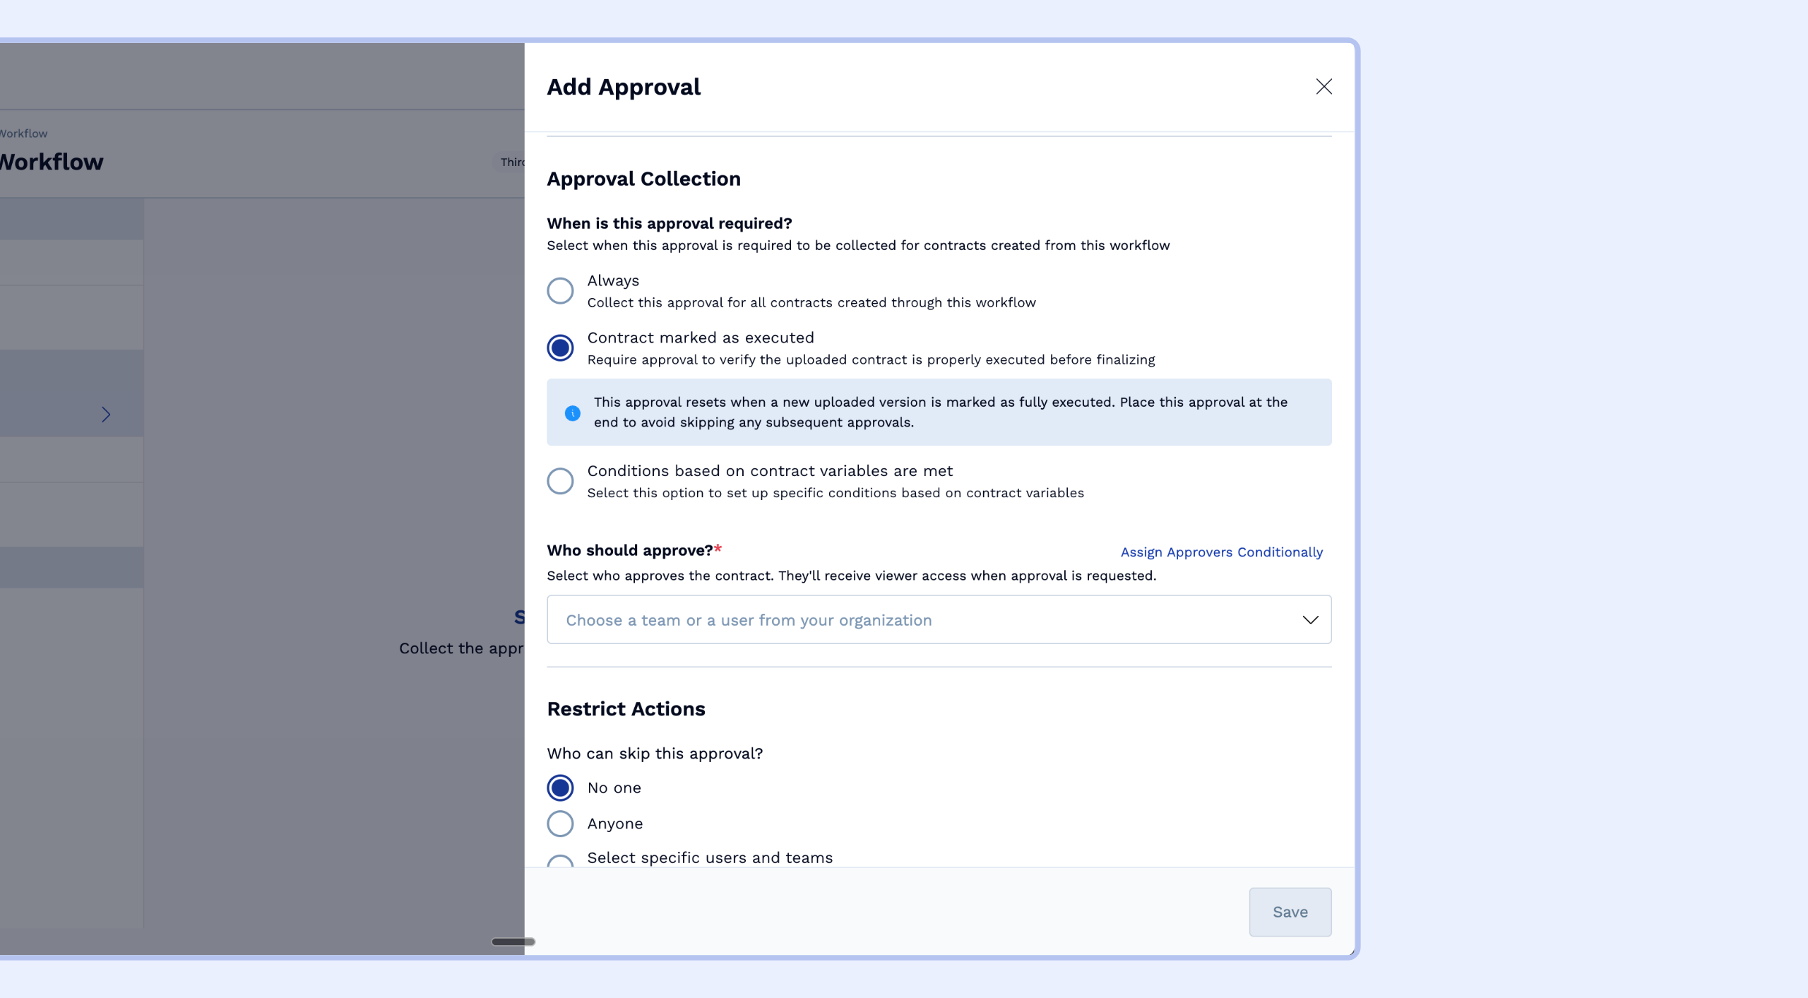Click the small Workflow breadcrumb text
1808x998 pixels.
click(x=24, y=133)
